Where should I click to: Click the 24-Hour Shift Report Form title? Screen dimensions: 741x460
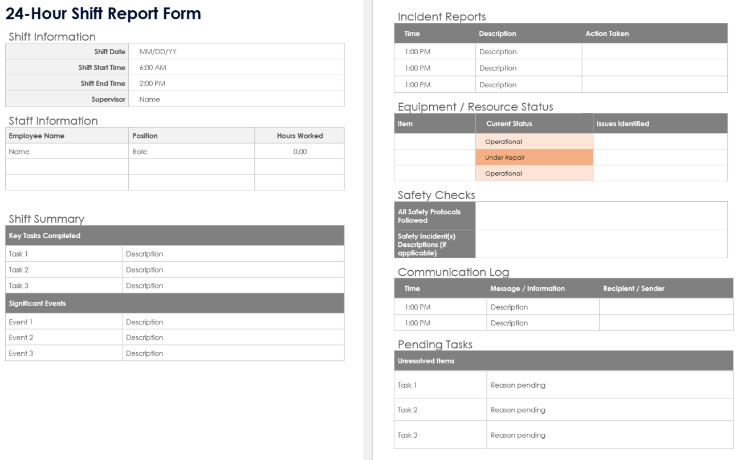(103, 14)
